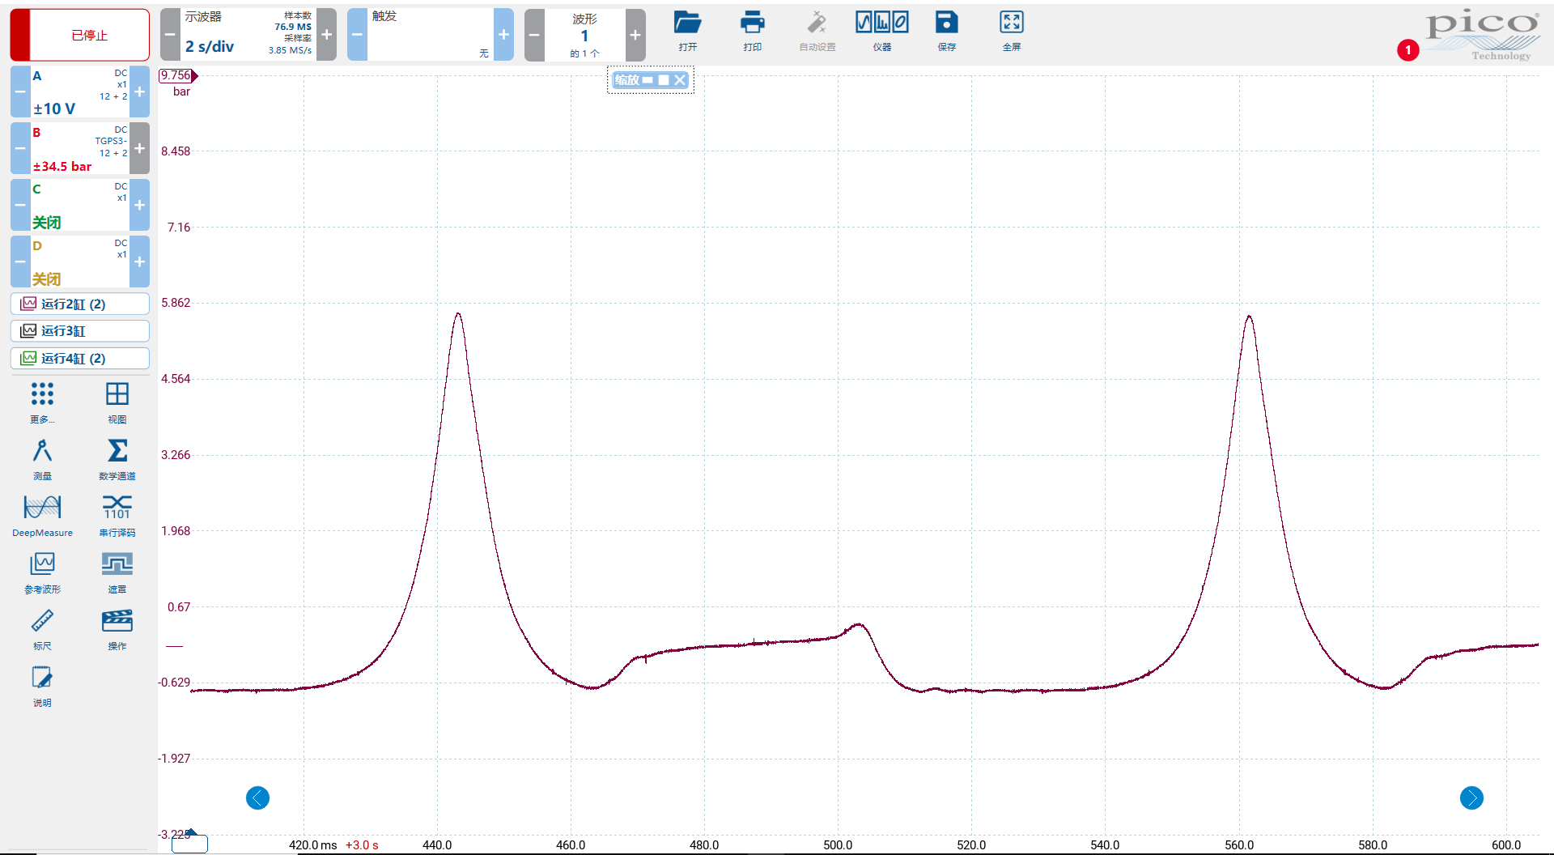Maximize the zoom overview panel

[x=664, y=79]
